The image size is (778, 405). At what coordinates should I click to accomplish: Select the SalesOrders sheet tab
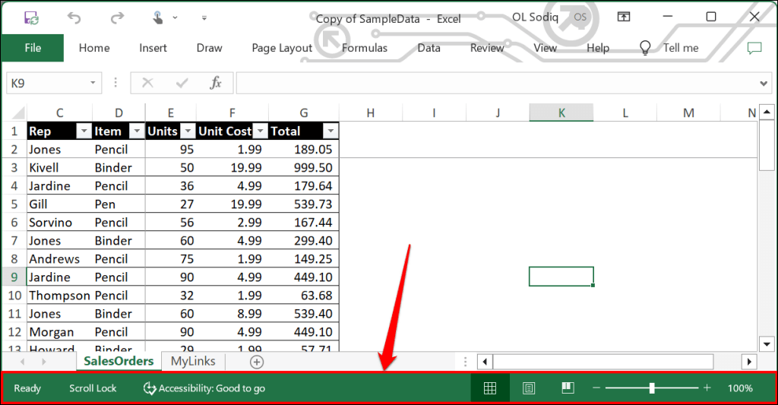119,361
